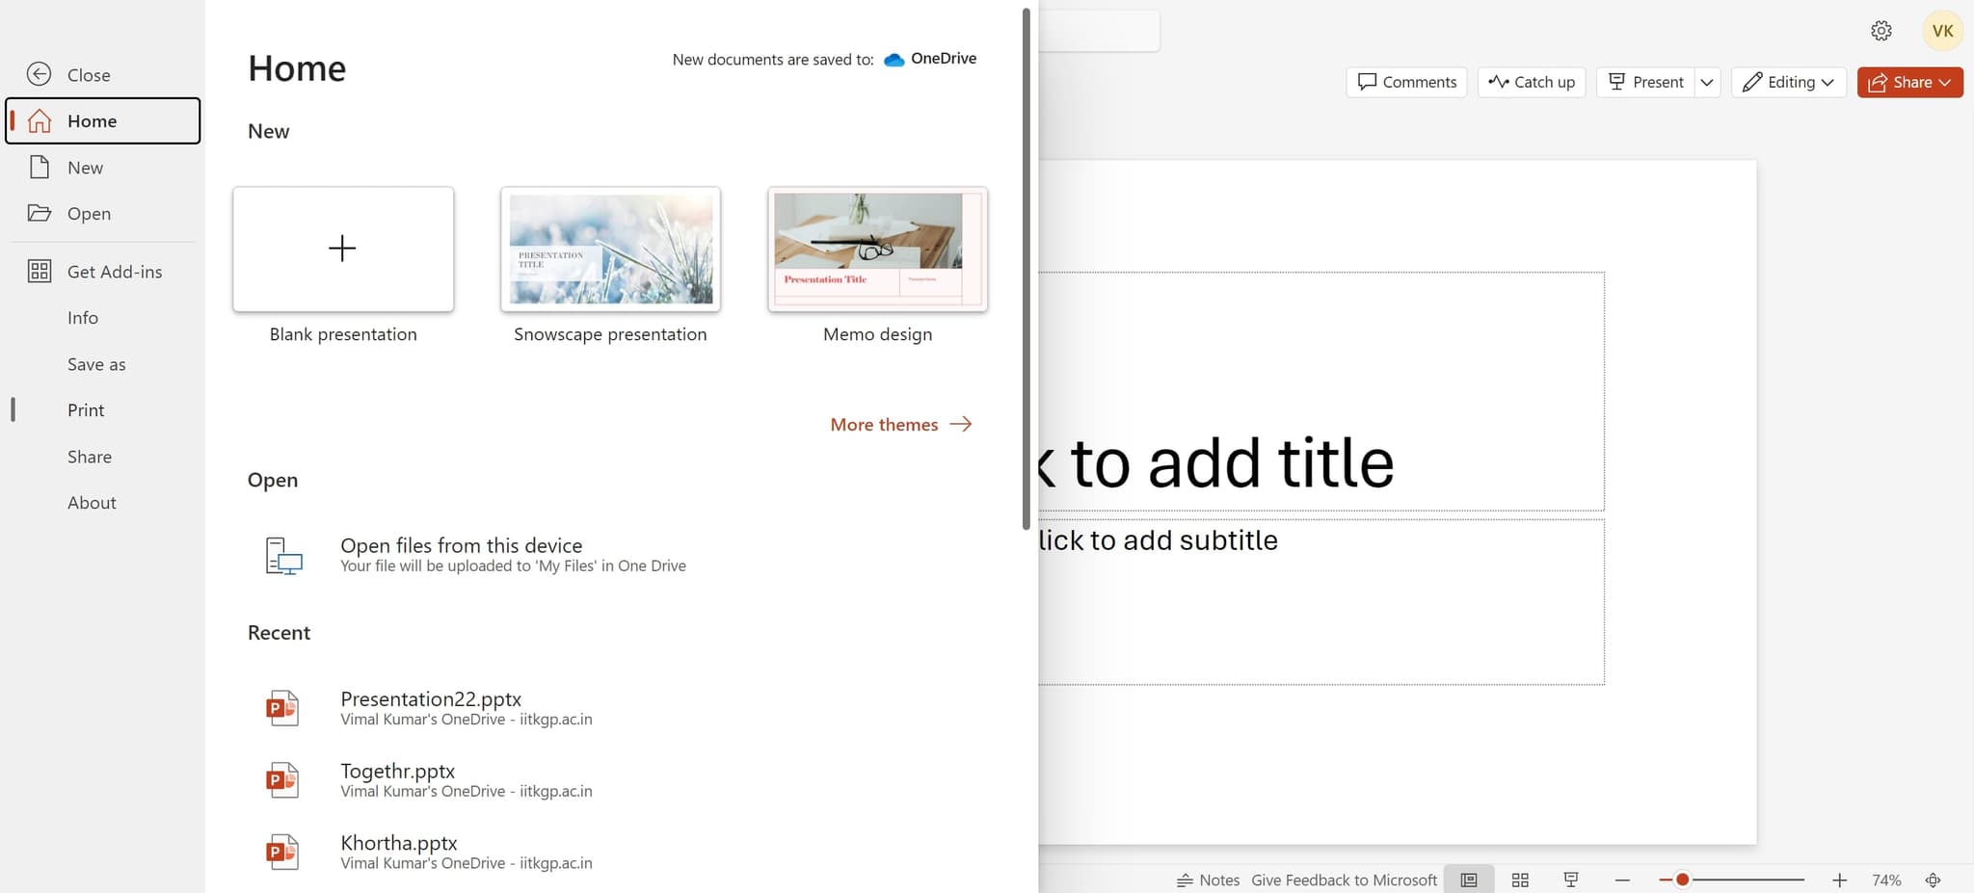Open the Print section

click(86, 409)
